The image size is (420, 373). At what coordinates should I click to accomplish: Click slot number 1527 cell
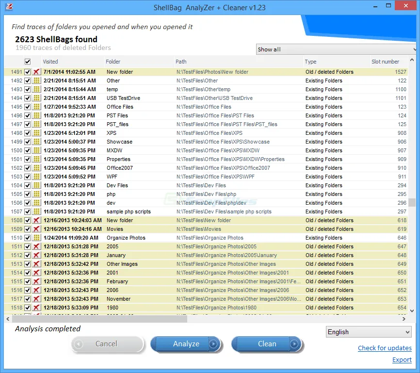point(401,72)
